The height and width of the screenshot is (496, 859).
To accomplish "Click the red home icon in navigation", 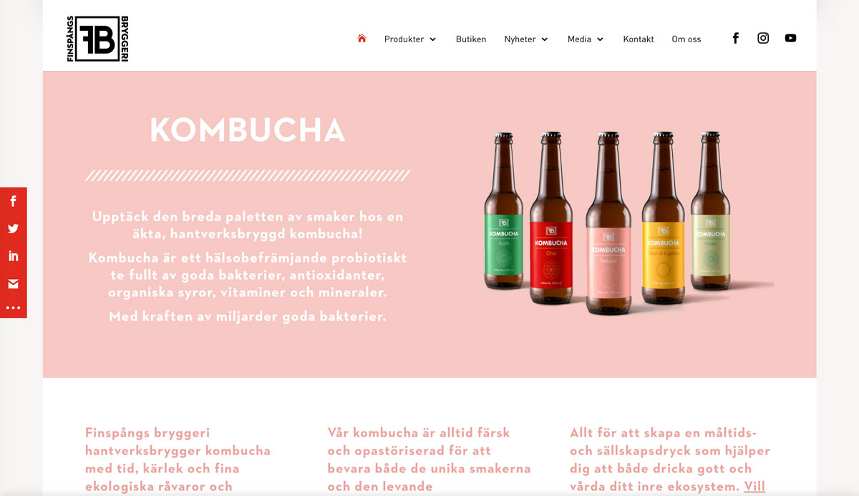I will point(361,39).
